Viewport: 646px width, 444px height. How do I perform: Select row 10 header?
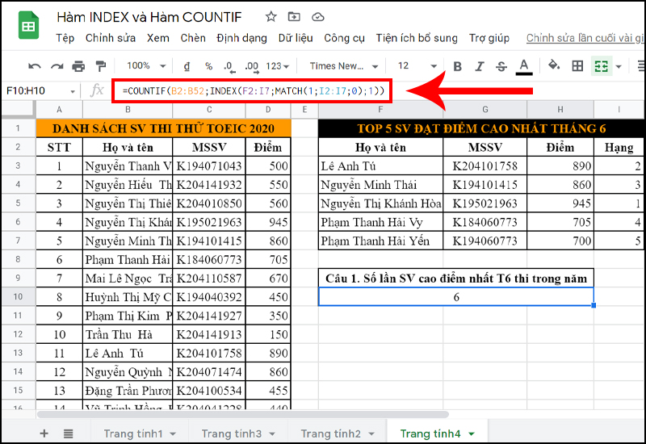pos(18,296)
